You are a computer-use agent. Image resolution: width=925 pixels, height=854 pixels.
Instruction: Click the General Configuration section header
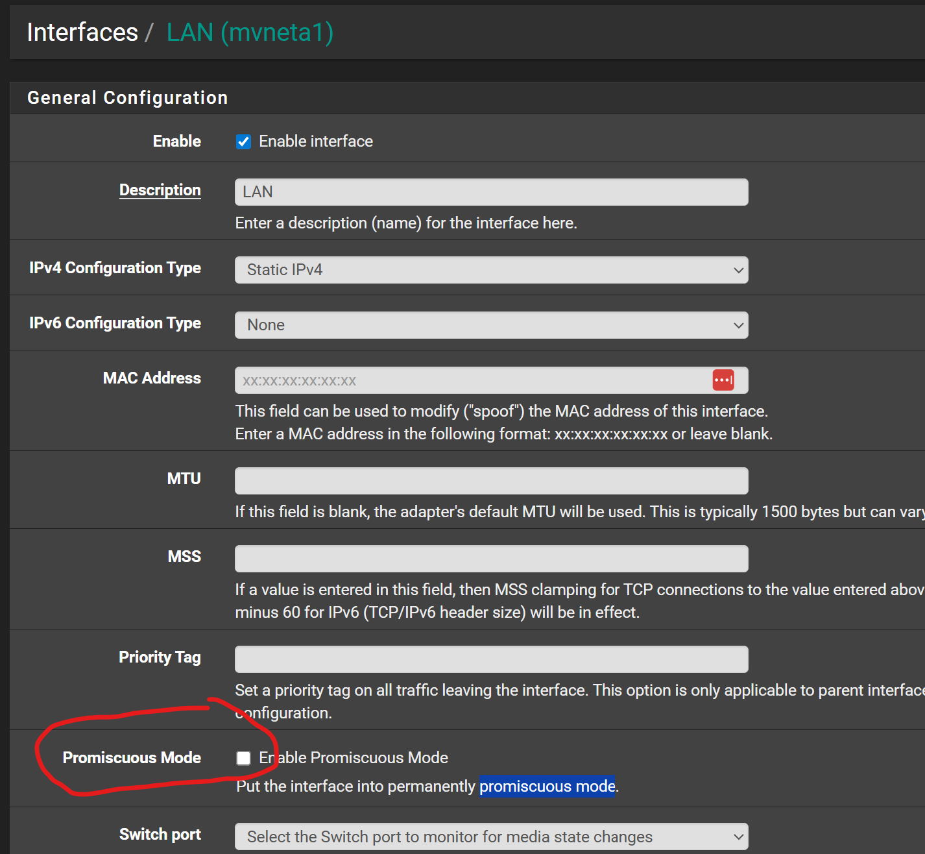pos(128,98)
